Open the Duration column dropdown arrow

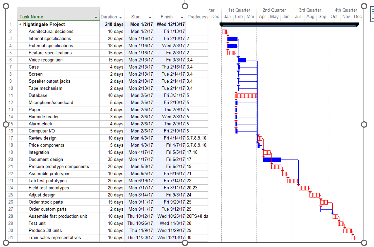[121, 17]
